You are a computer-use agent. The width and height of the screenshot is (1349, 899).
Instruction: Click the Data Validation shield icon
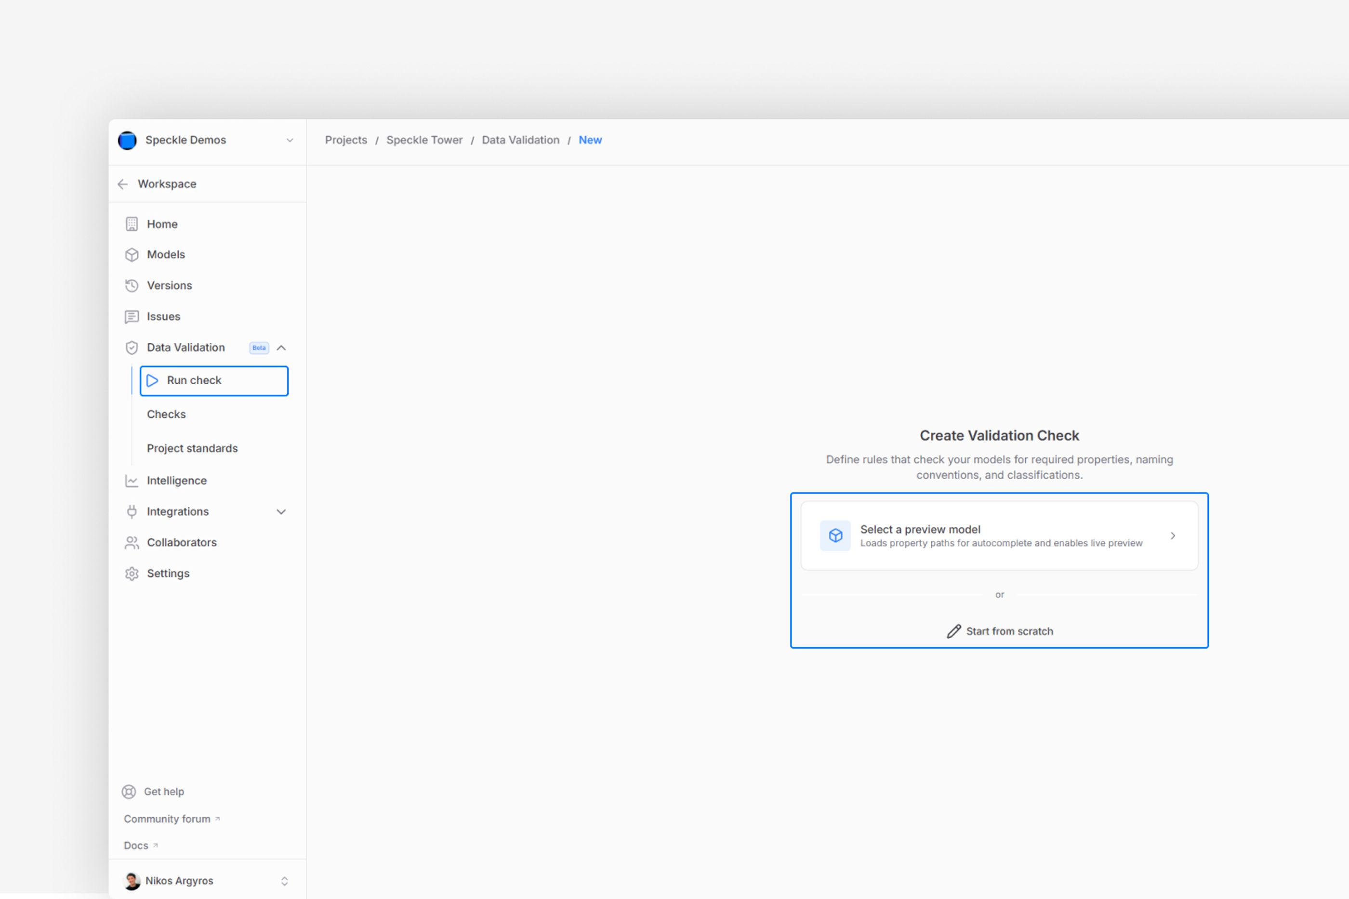click(132, 348)
